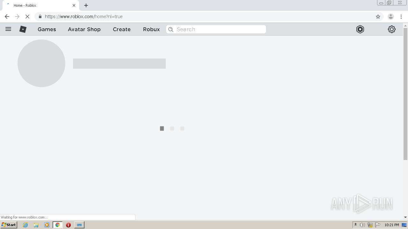Open the Robux balance icon
Viewport: 408px width, 229px height.
360,29
